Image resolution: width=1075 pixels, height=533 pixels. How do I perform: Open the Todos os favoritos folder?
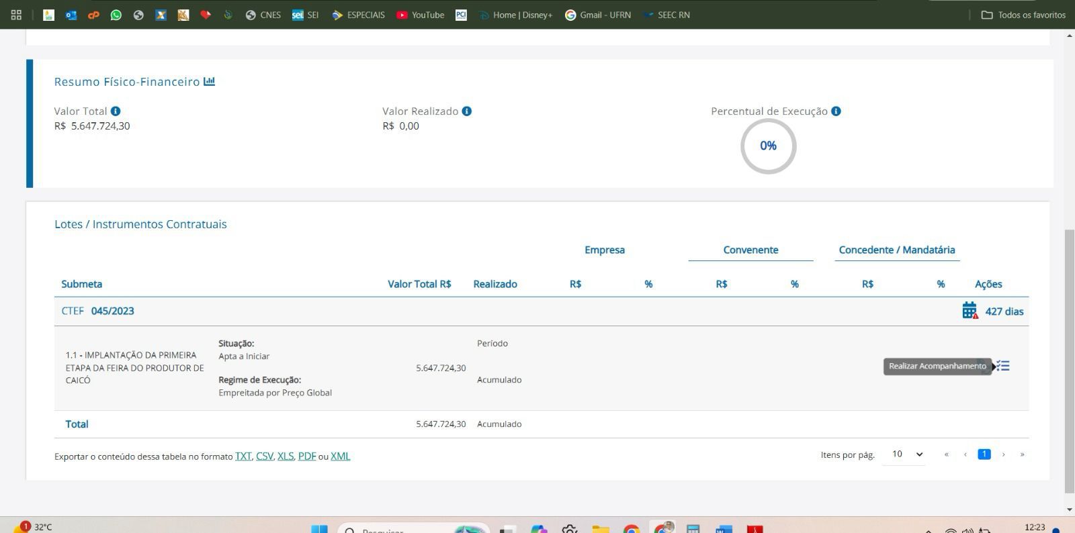click(x=1023, y=15)
